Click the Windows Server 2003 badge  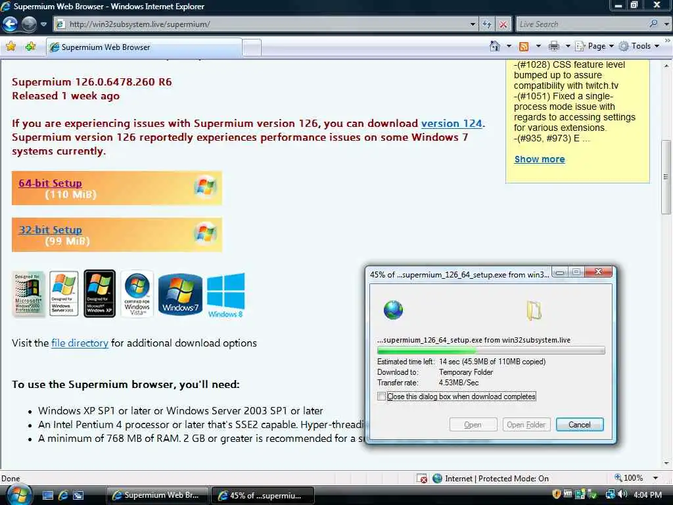coord(64,294)
